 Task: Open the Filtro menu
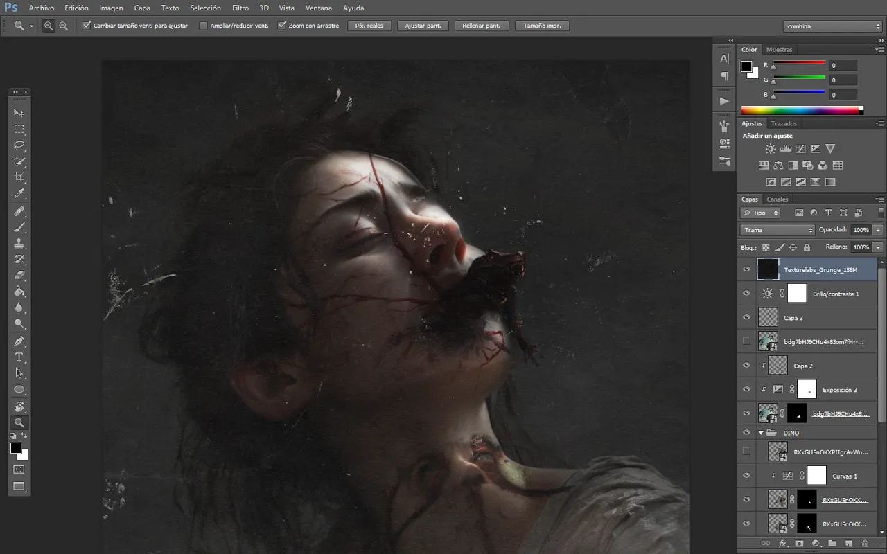240,8
